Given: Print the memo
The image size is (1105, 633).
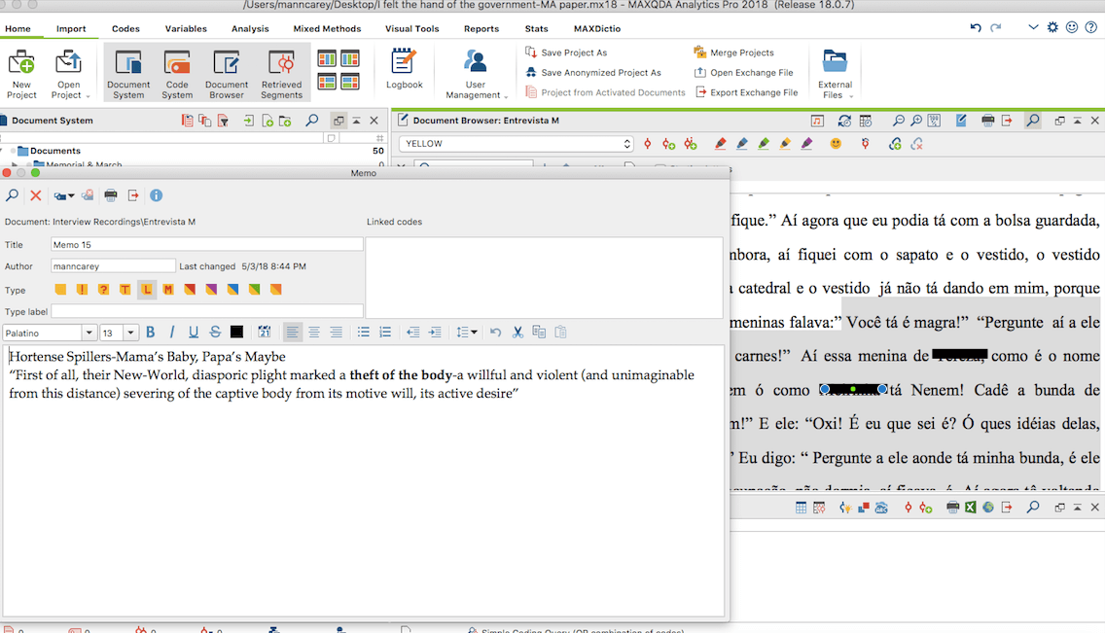Looking at the screenshot, I should 111,195.
